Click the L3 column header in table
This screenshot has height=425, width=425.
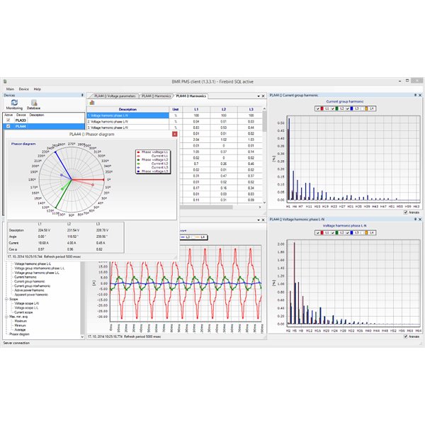(250, 109)
